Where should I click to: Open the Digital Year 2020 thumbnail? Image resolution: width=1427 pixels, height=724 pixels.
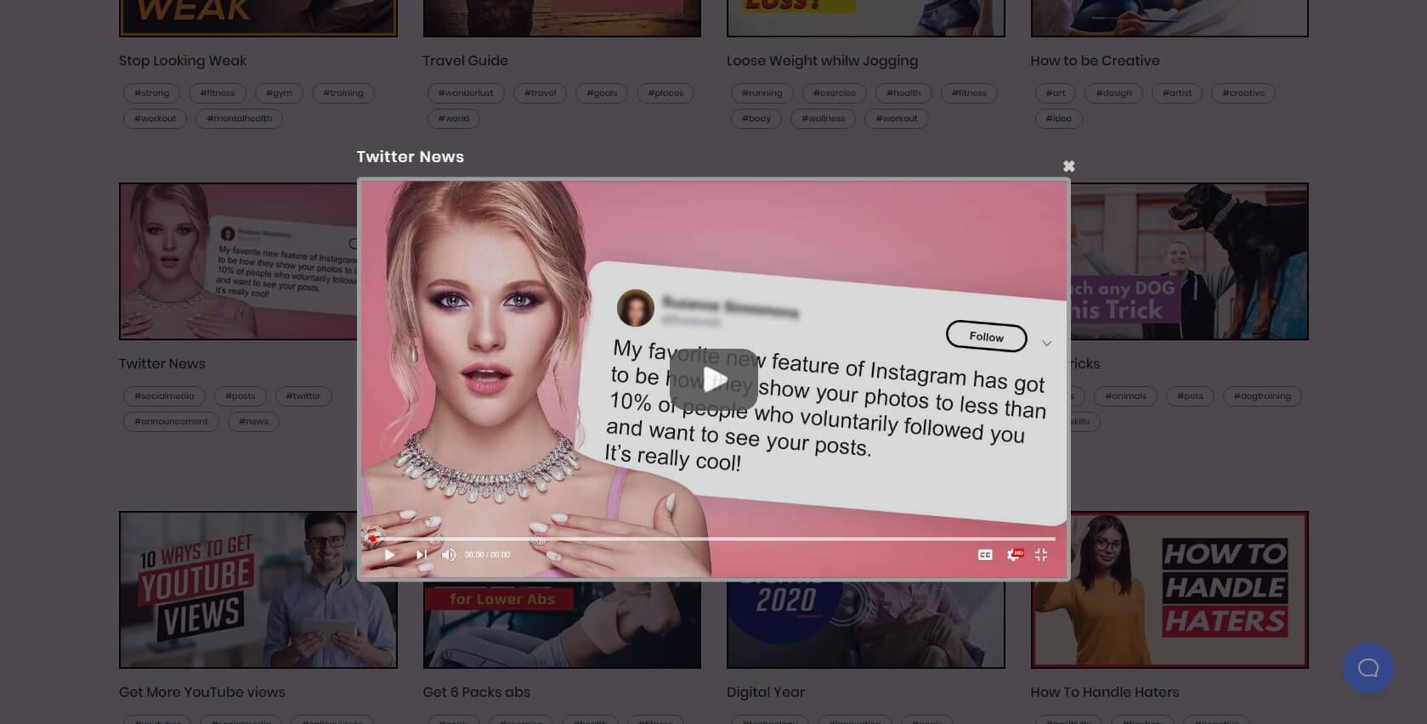tap(866, 625)
